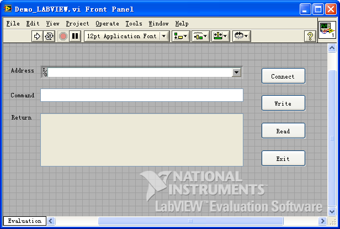Open the 12pt Application Font dropdown
Image resolution: width=340 pixels, height=229 pixels.
tap(127, 36)
